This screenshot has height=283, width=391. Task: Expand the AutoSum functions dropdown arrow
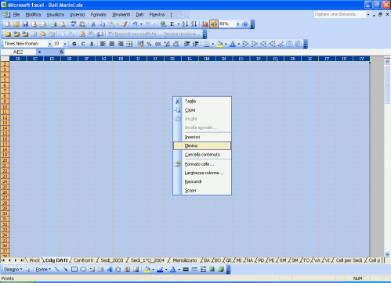(x=179, y=24)
